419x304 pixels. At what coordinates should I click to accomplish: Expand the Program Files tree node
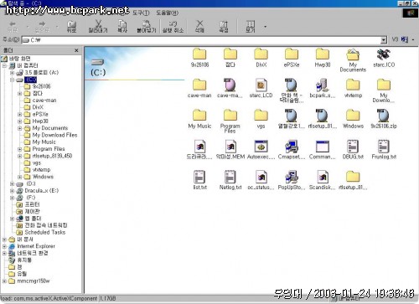click(19, 149)
